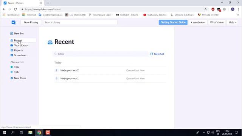Viewport: 242px width, 136px height.
Task: Open File Explorer from the taskbar
Action: pos(30,133)
